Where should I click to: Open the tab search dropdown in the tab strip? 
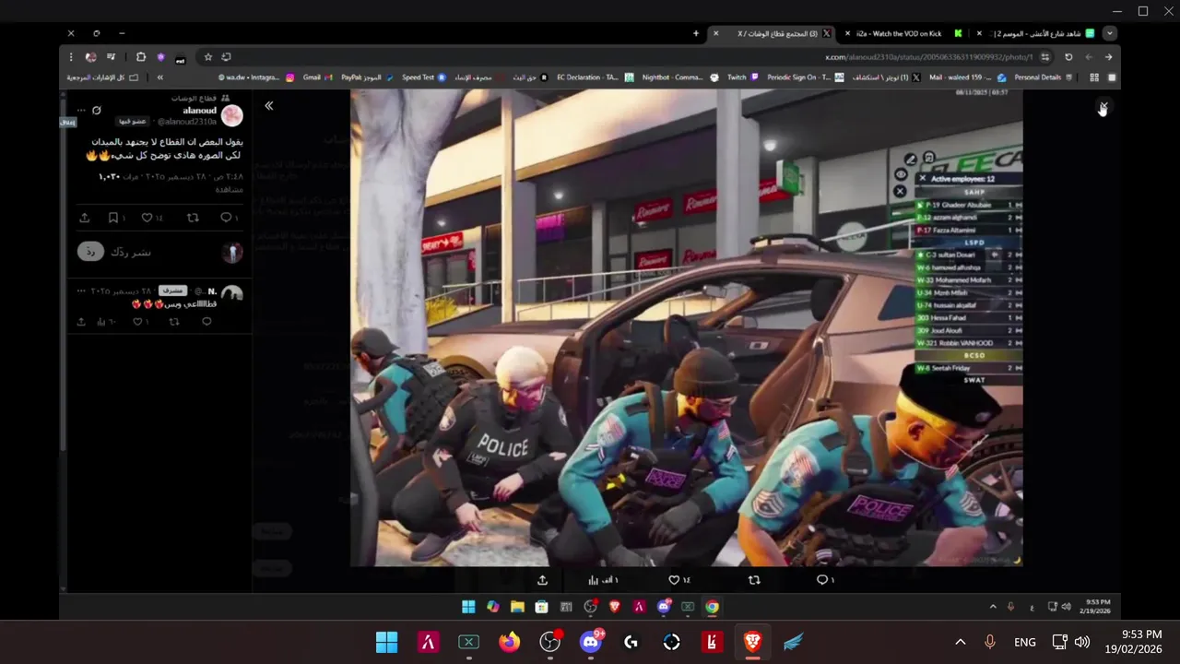pyautogui.click(x=1110, y=33)
